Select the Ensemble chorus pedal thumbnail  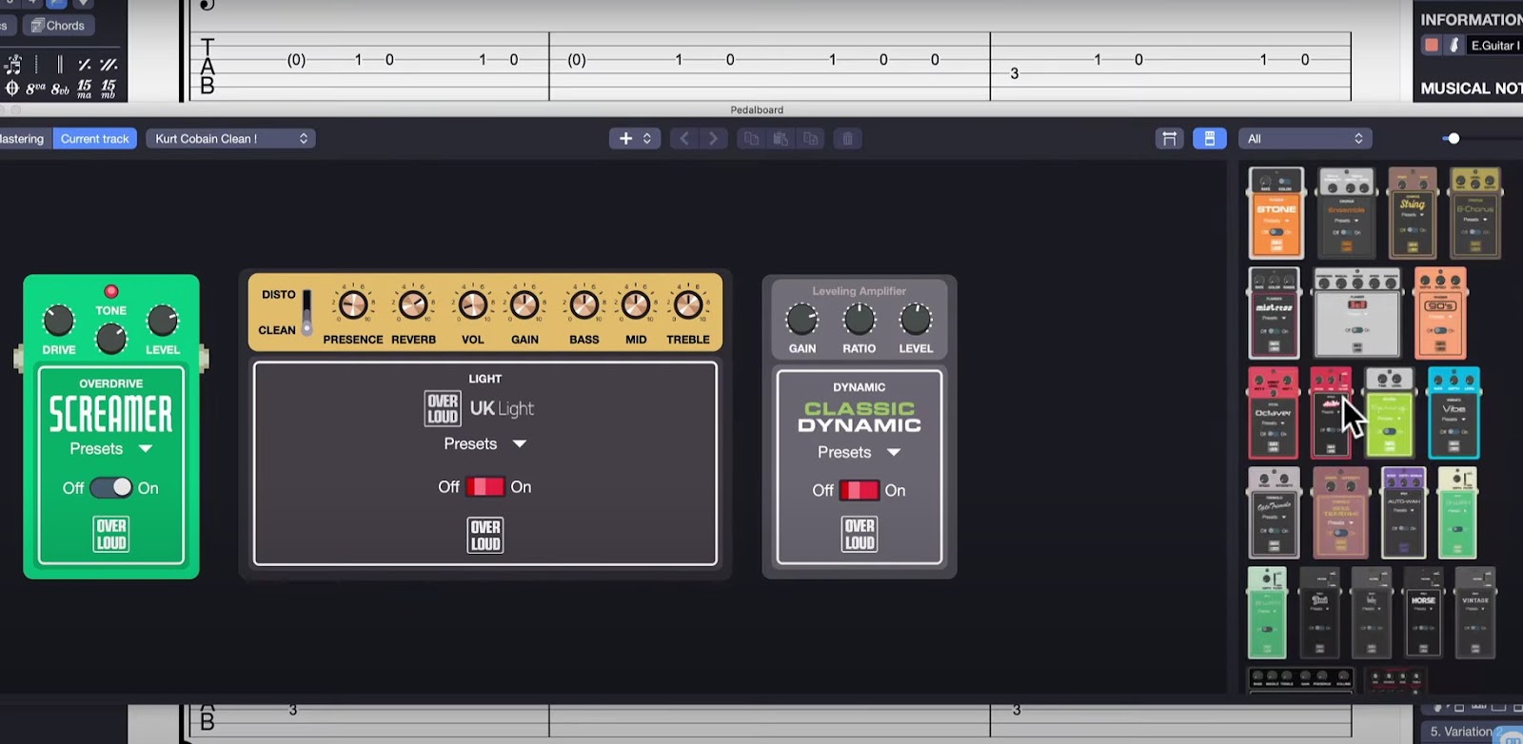pos(1346,213)
